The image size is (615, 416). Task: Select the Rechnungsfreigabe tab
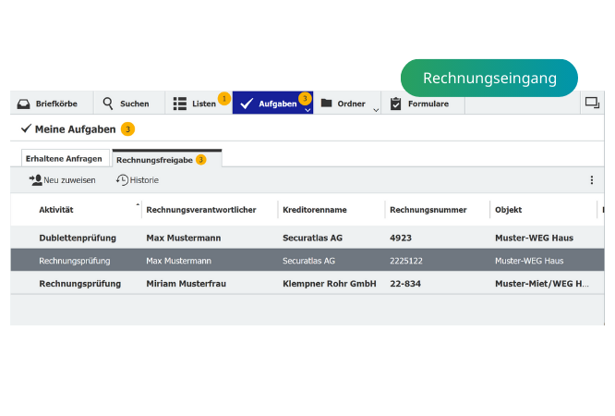[x=167, y=159]
